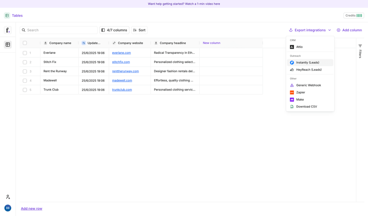The height and width of the screenshot is (216, 368).
Task: Select the 'Madewell' company name cell
Action: pos(59,80)
